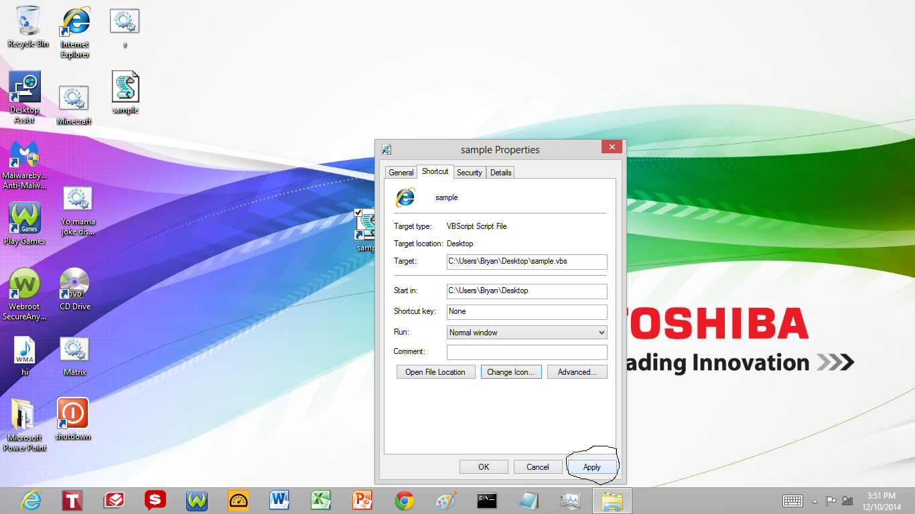Select the Recycle Bin desktop icon
Screen dimensions: 915x514
point(28,27)
